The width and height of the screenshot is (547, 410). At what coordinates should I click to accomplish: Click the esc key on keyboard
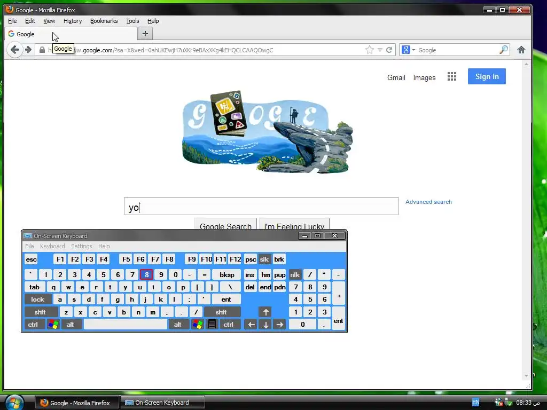(x=32, y=259)
